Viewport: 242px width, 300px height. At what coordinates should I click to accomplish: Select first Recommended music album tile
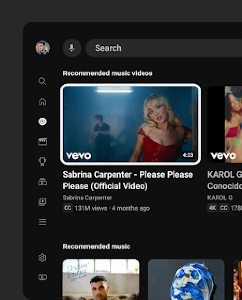pos(101,279)
